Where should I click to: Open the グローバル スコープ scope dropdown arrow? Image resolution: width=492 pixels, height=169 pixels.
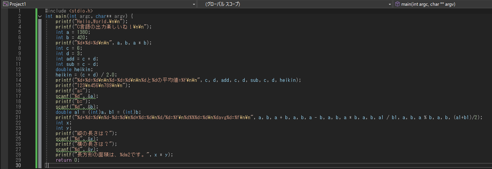coord(389,4)
